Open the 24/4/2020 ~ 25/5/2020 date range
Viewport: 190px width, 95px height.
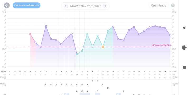(85, 6)
